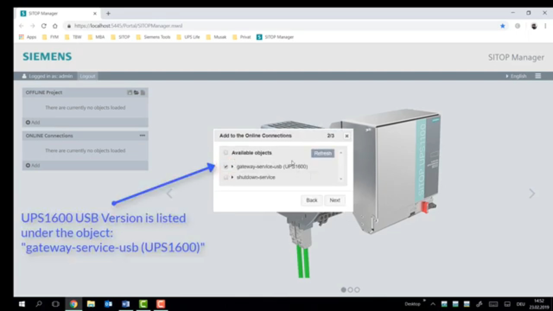The image size is (553, 311).
Task: Bookmark the page with the star icon
Action: click(502, 26)
